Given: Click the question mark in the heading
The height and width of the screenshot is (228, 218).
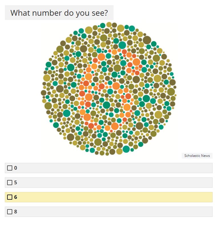Looking at the screenshot, I should 106,13.
